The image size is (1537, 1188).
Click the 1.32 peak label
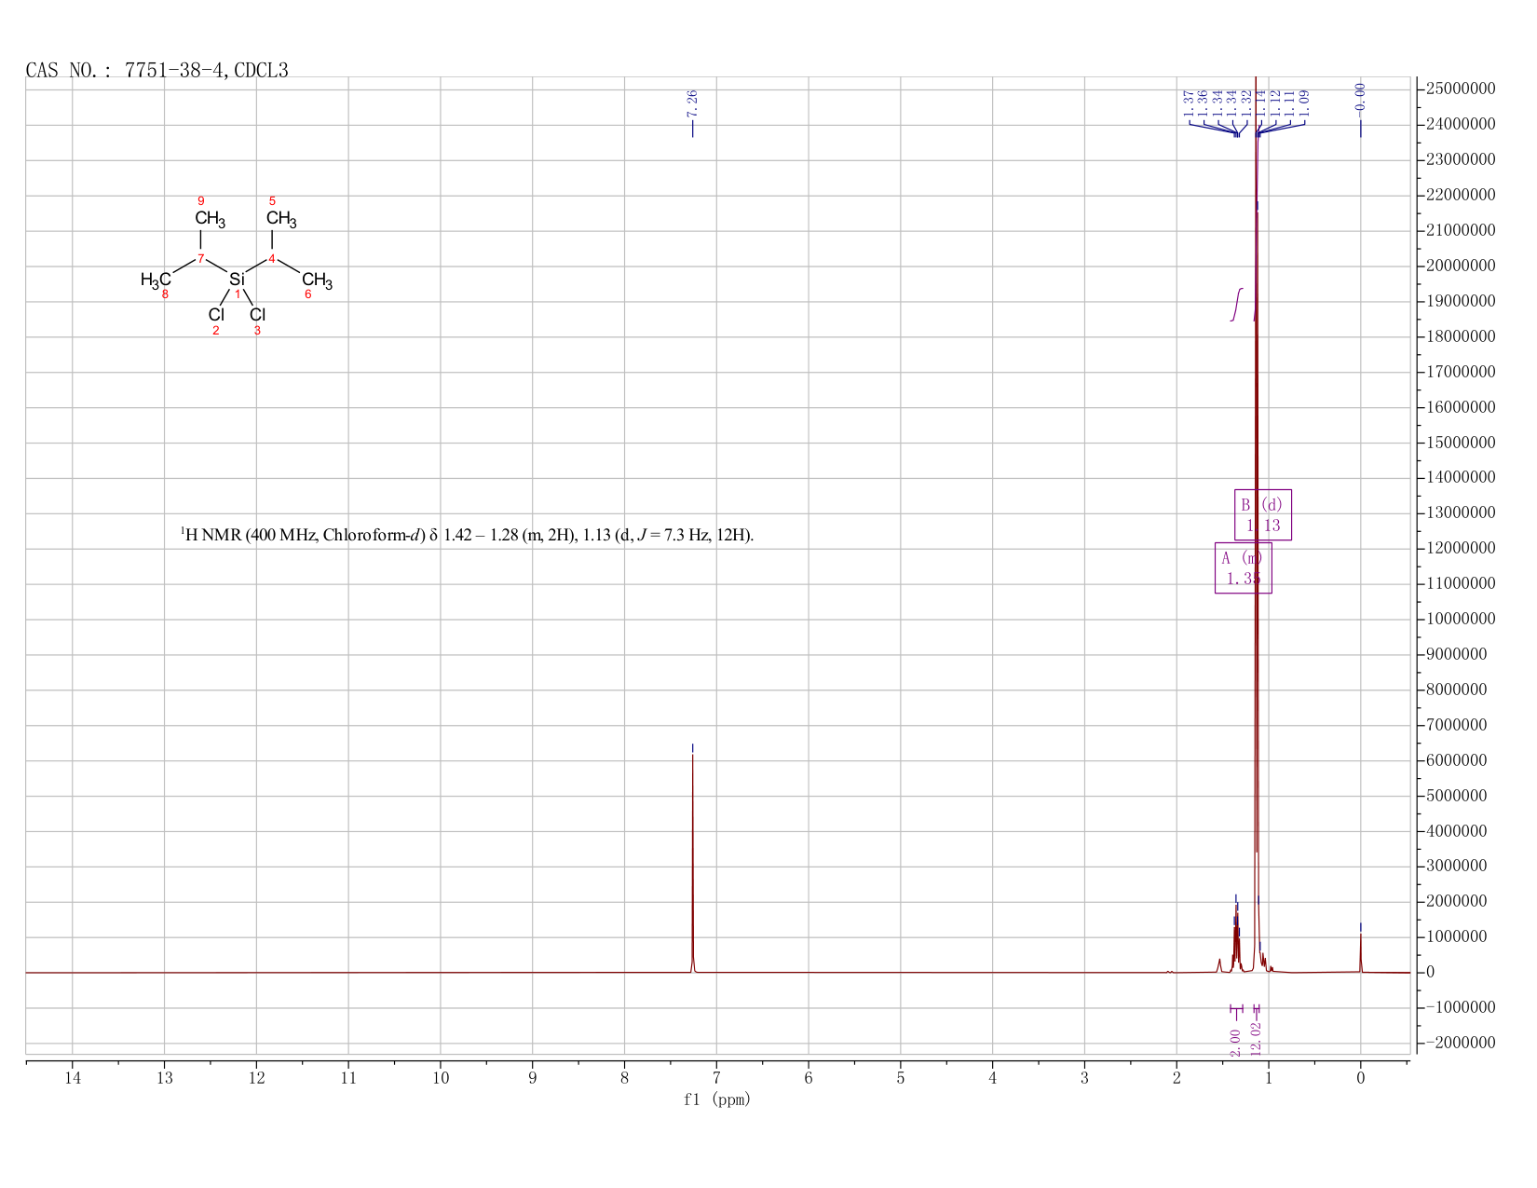pos(1246,103)
